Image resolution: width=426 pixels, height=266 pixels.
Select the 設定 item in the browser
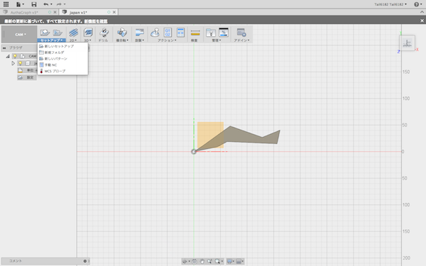[27, 77]
